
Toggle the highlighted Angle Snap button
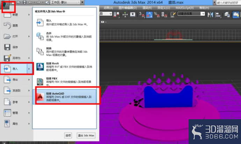(149, 15)
